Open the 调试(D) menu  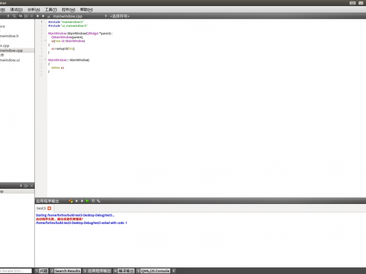pos(16,10)
